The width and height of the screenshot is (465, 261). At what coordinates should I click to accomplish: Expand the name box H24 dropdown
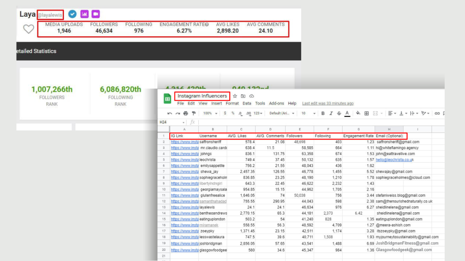pyautogui.click(x=183, y=122)
